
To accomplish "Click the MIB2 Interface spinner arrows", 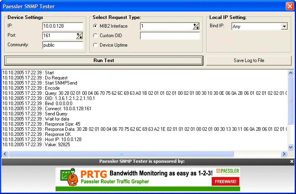I will pos(196,26).
